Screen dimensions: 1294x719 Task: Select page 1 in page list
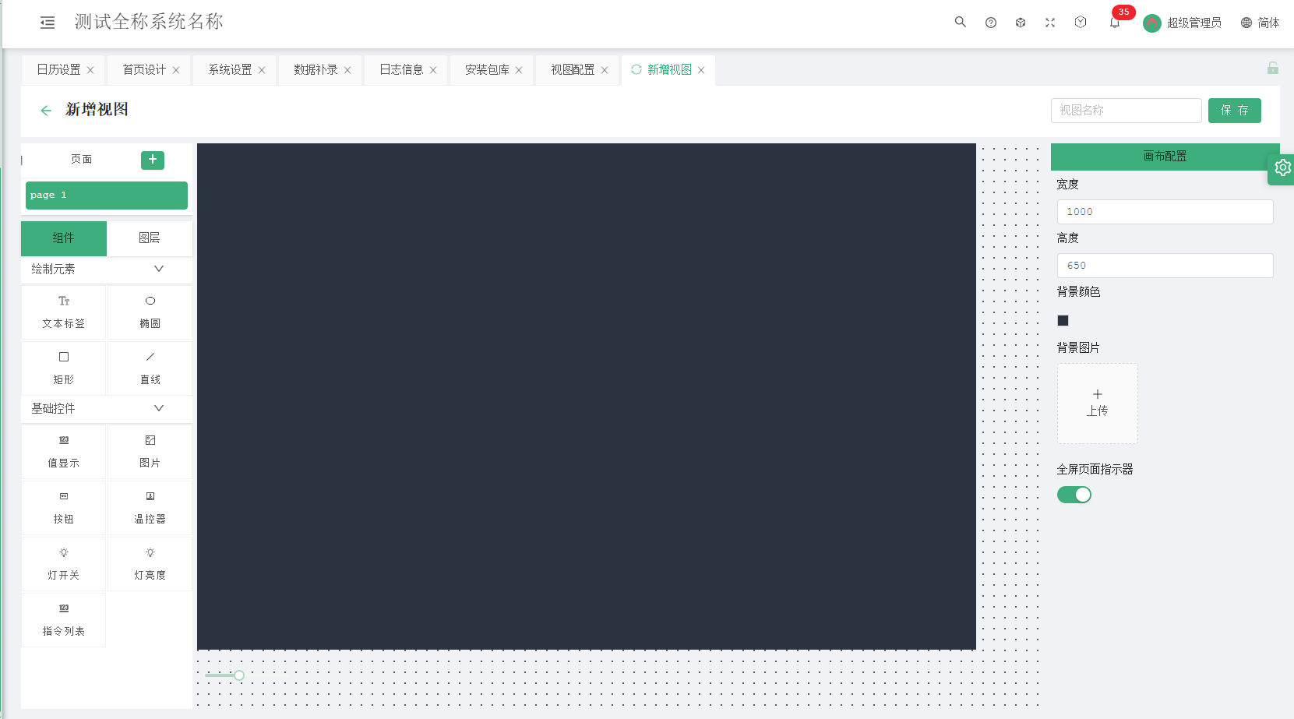click(x=107, y=196)
